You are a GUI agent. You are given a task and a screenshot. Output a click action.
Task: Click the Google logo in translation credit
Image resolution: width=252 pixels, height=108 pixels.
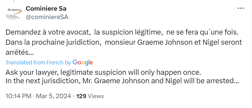82,62
